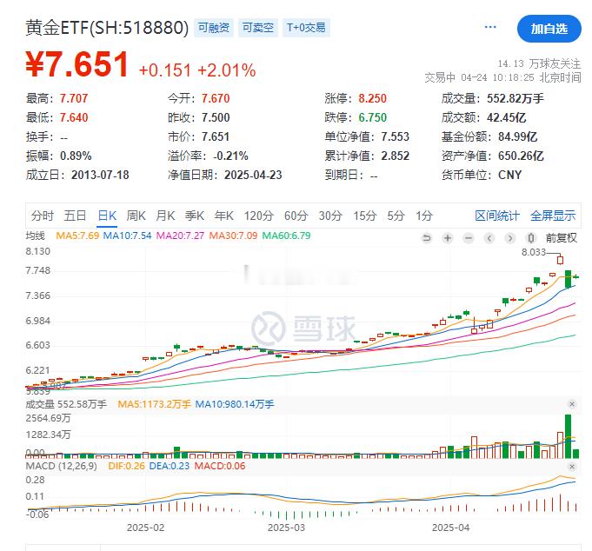The width and height of the screenshot is (592, 551).
Task: Click the MA20:7.27 legend label
Action: click(x=180, y=236)
